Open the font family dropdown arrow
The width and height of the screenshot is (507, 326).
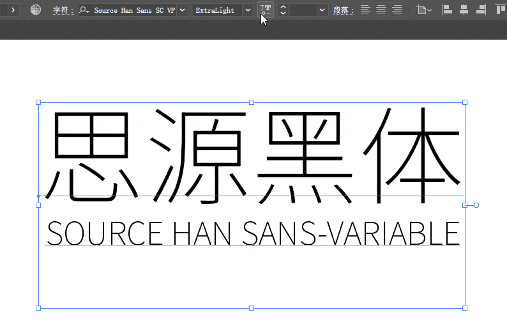183,10
